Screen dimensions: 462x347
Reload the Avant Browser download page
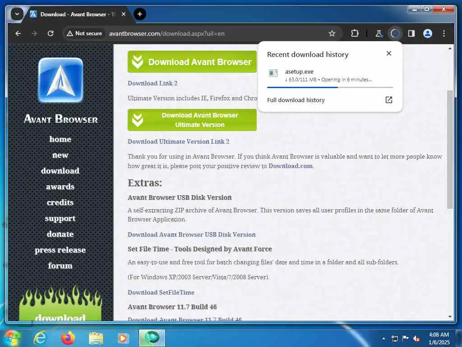click(x=51, y=33)
